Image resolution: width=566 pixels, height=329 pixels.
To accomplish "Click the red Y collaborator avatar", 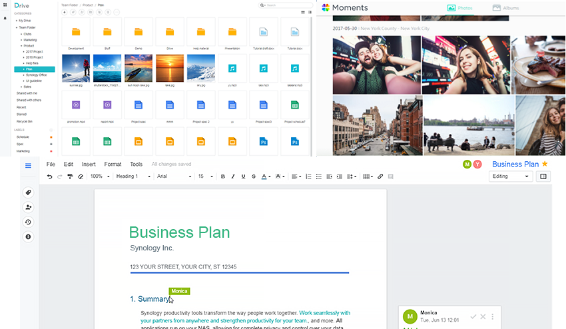I will 477,164.
